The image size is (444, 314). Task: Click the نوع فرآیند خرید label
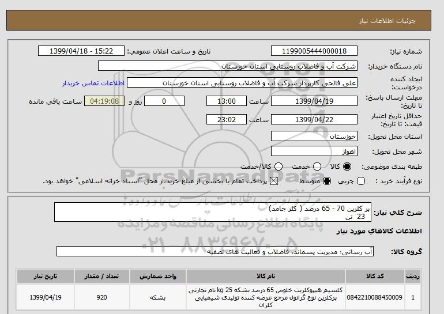[x=398, y=181]
